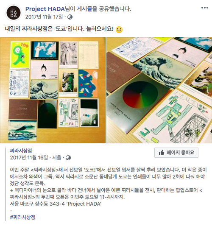Click the 페이지 좋아요 button
Image resolution: width=212 pixels, height=226 pixels.
coord(176,153)
